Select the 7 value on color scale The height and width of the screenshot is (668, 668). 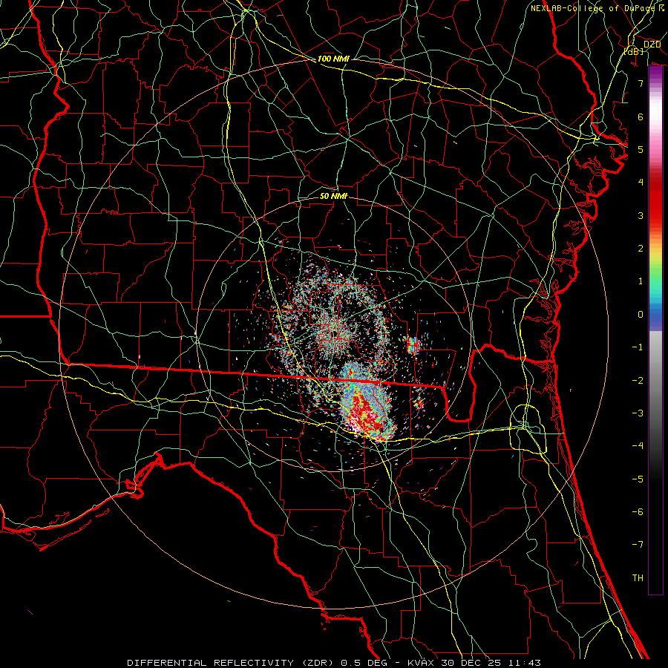pyautogui.click(x=641, y=83)
